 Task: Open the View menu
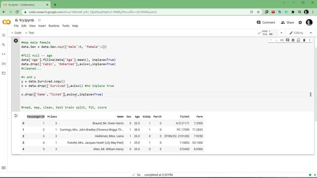(x=32, y=26)
